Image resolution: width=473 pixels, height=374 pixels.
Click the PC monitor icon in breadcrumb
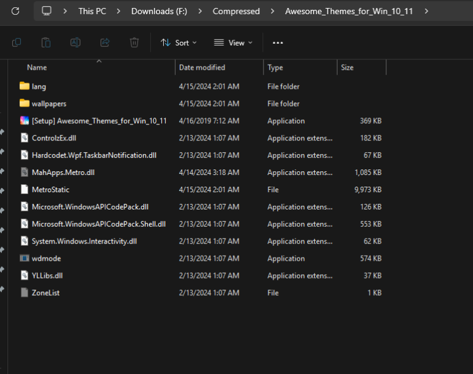click(46, 11)
